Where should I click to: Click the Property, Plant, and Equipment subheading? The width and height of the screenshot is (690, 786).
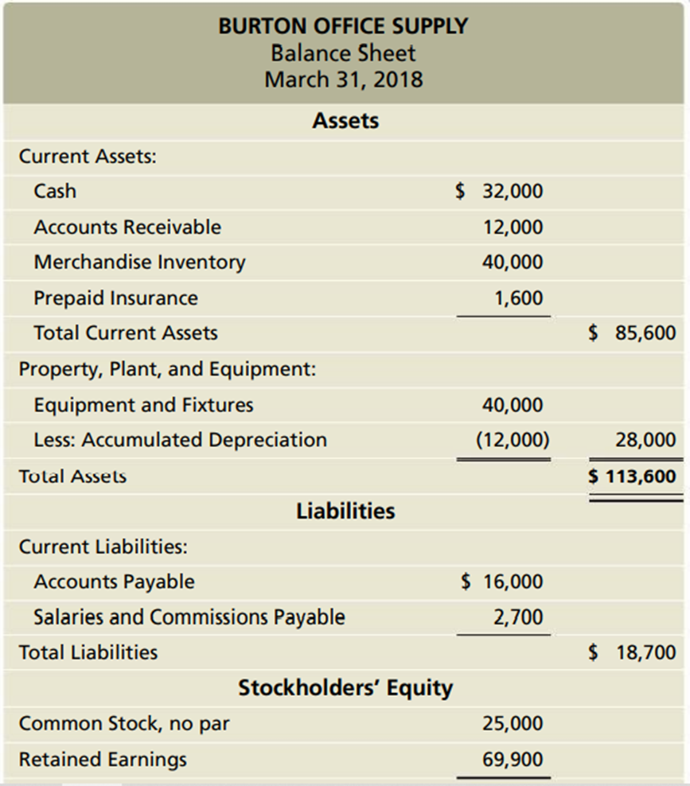[168, 369]
